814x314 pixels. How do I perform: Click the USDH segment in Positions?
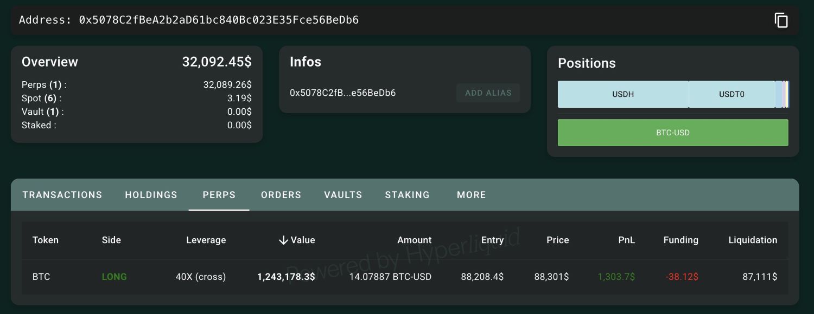[x=623, y=94]
